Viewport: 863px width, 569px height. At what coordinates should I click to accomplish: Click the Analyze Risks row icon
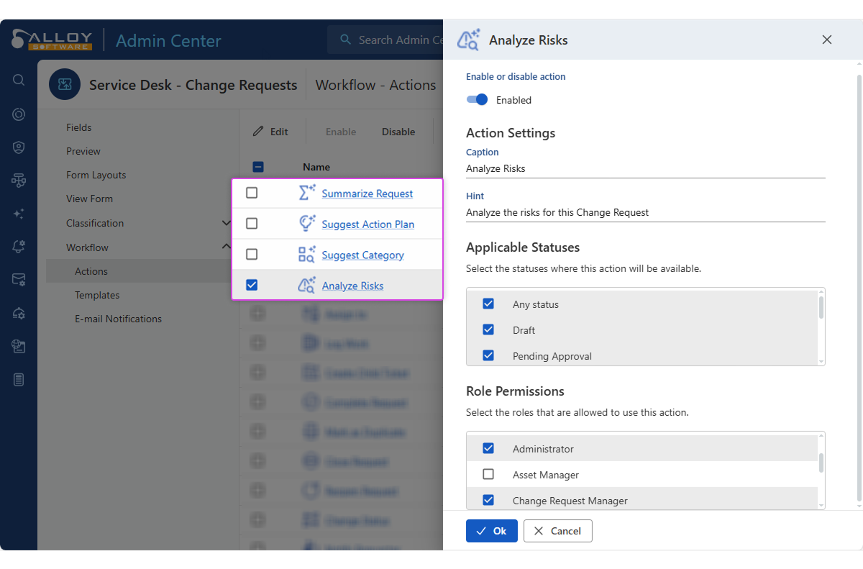(307, 286)
